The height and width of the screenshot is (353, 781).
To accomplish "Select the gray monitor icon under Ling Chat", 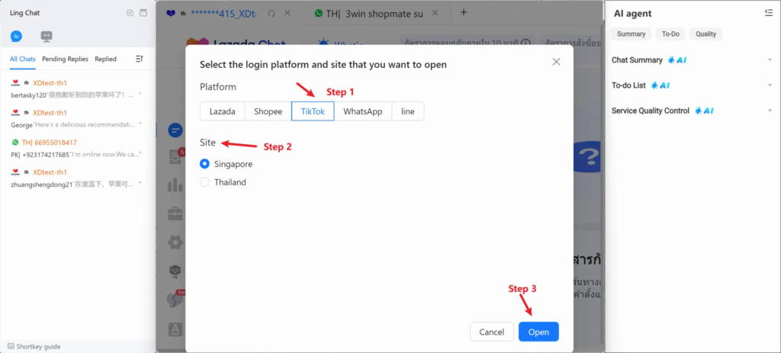I will point(47,37).
